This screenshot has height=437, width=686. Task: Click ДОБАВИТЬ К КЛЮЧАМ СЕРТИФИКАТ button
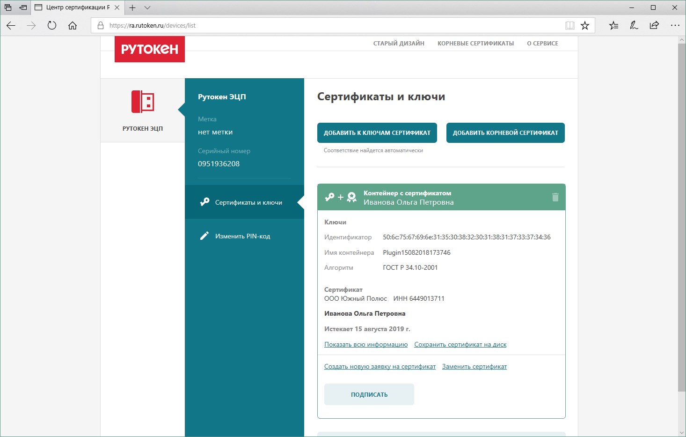pos(377,133)
